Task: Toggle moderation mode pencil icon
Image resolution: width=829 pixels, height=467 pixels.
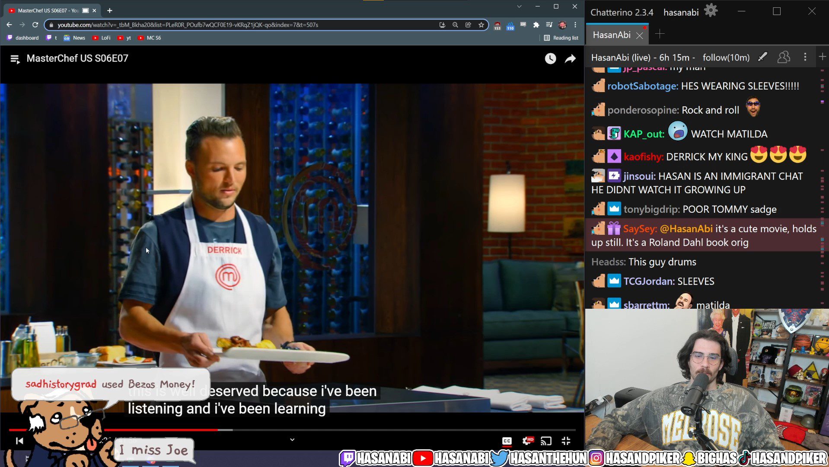Action: (762, 57)
